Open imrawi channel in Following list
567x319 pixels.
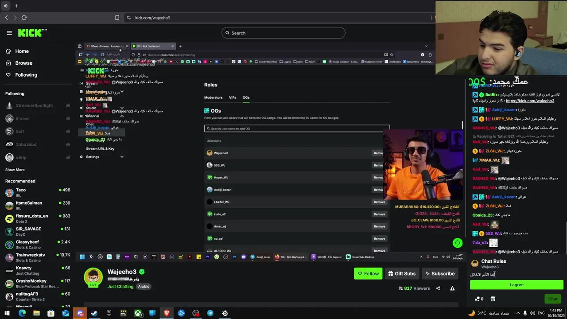(x=38, y=118)
